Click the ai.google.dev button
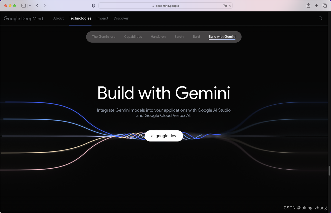 164,136
